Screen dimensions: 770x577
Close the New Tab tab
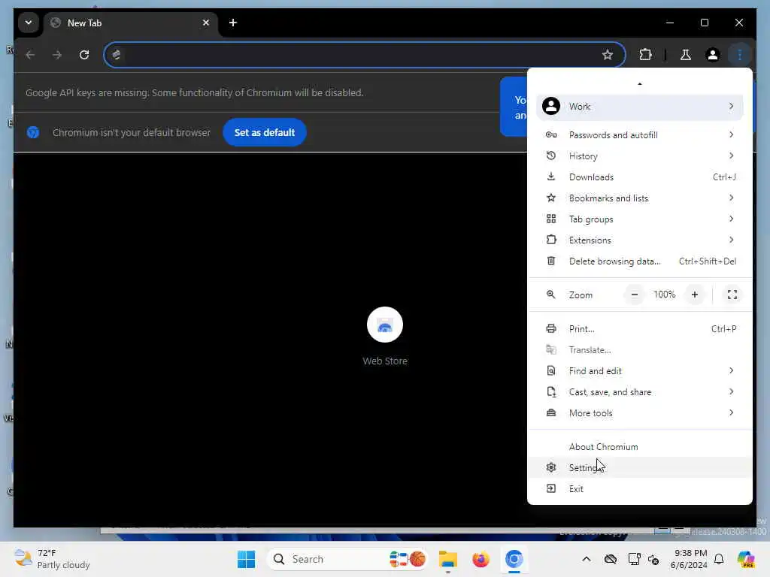(206, 23)
